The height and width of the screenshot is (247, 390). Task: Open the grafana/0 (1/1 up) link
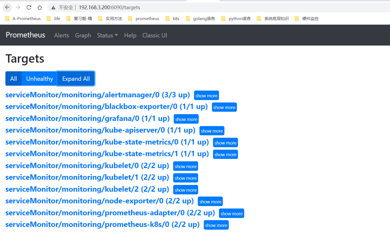88,118
